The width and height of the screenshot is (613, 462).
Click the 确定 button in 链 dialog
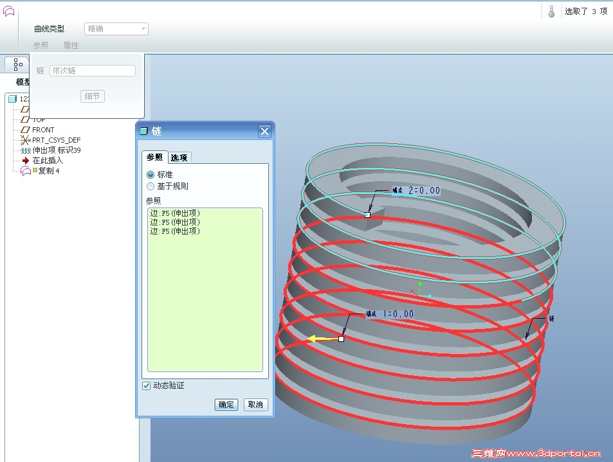pyautogui.click(x=226, y=405)
